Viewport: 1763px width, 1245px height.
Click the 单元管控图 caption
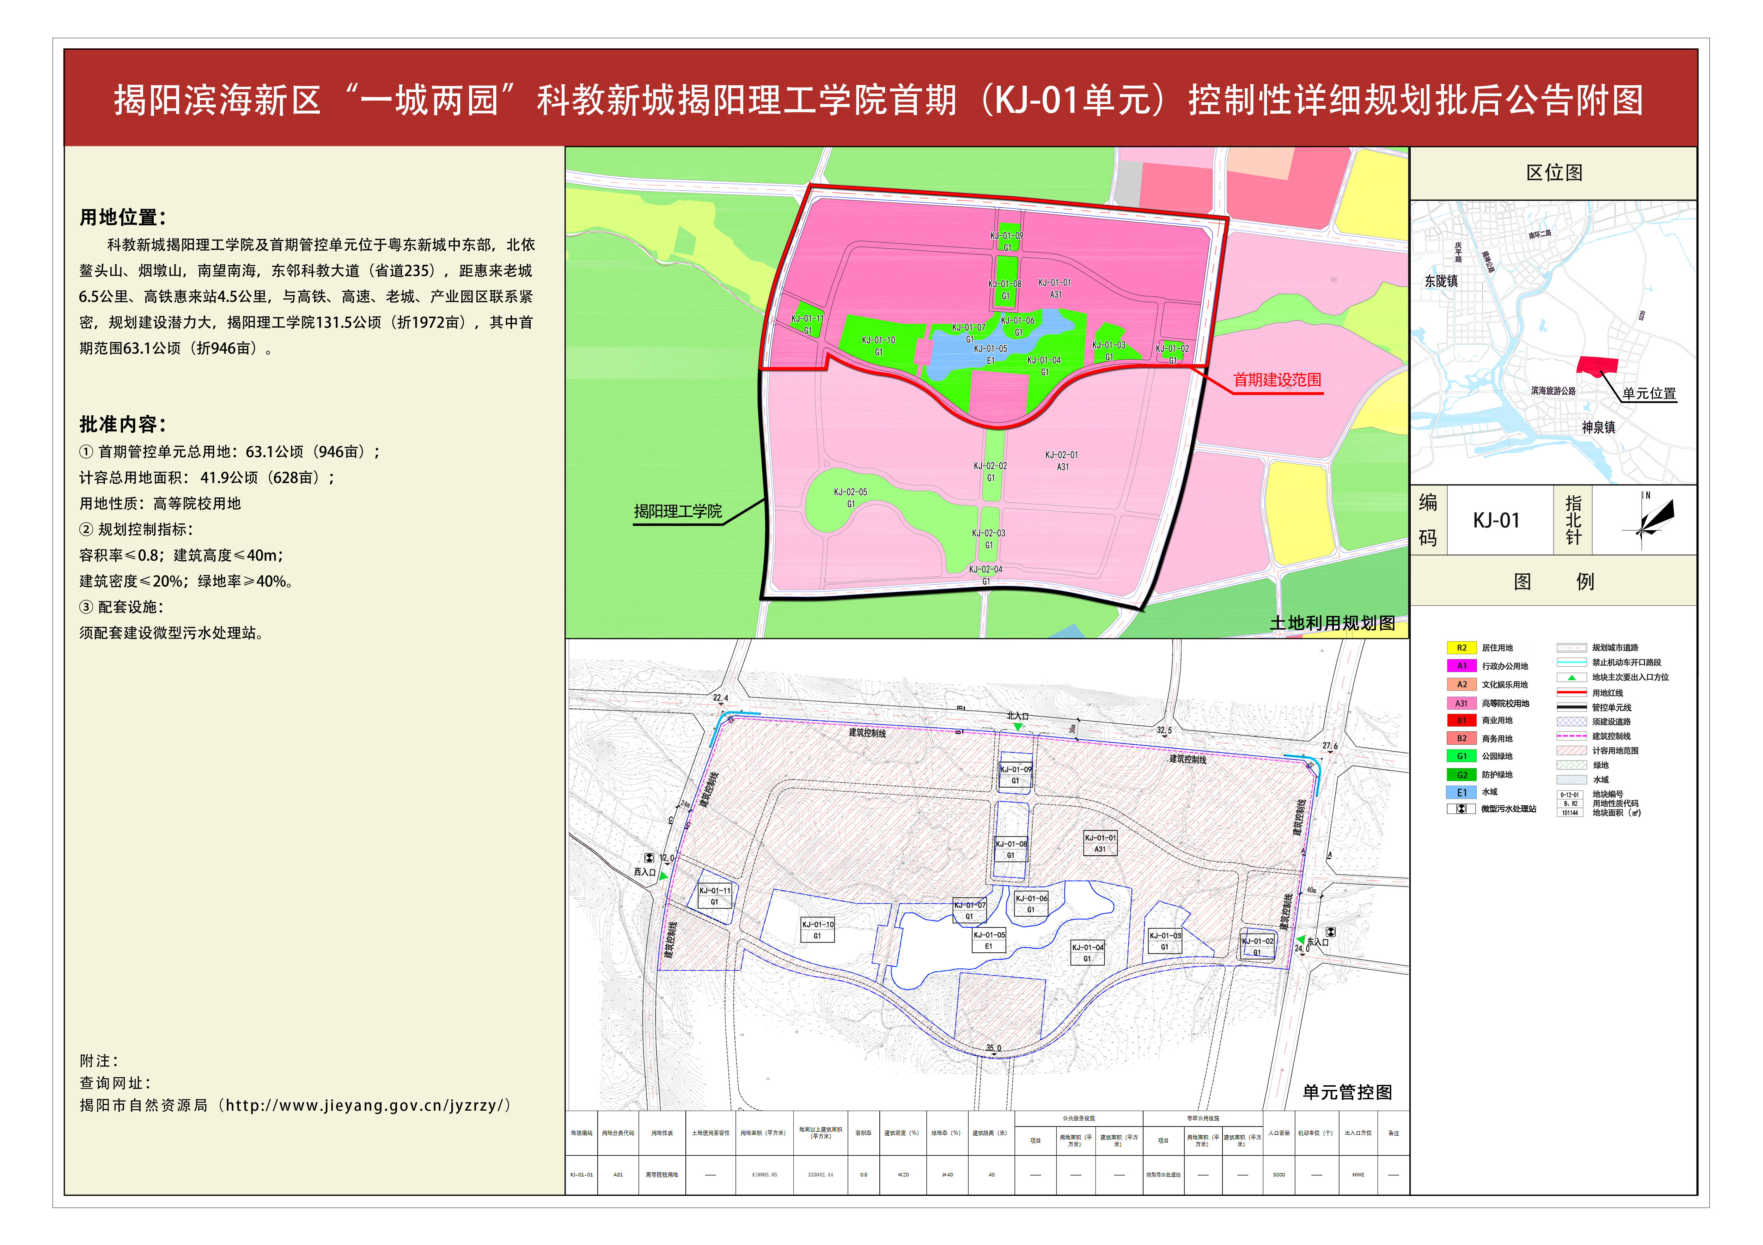click(1347, 1092)
